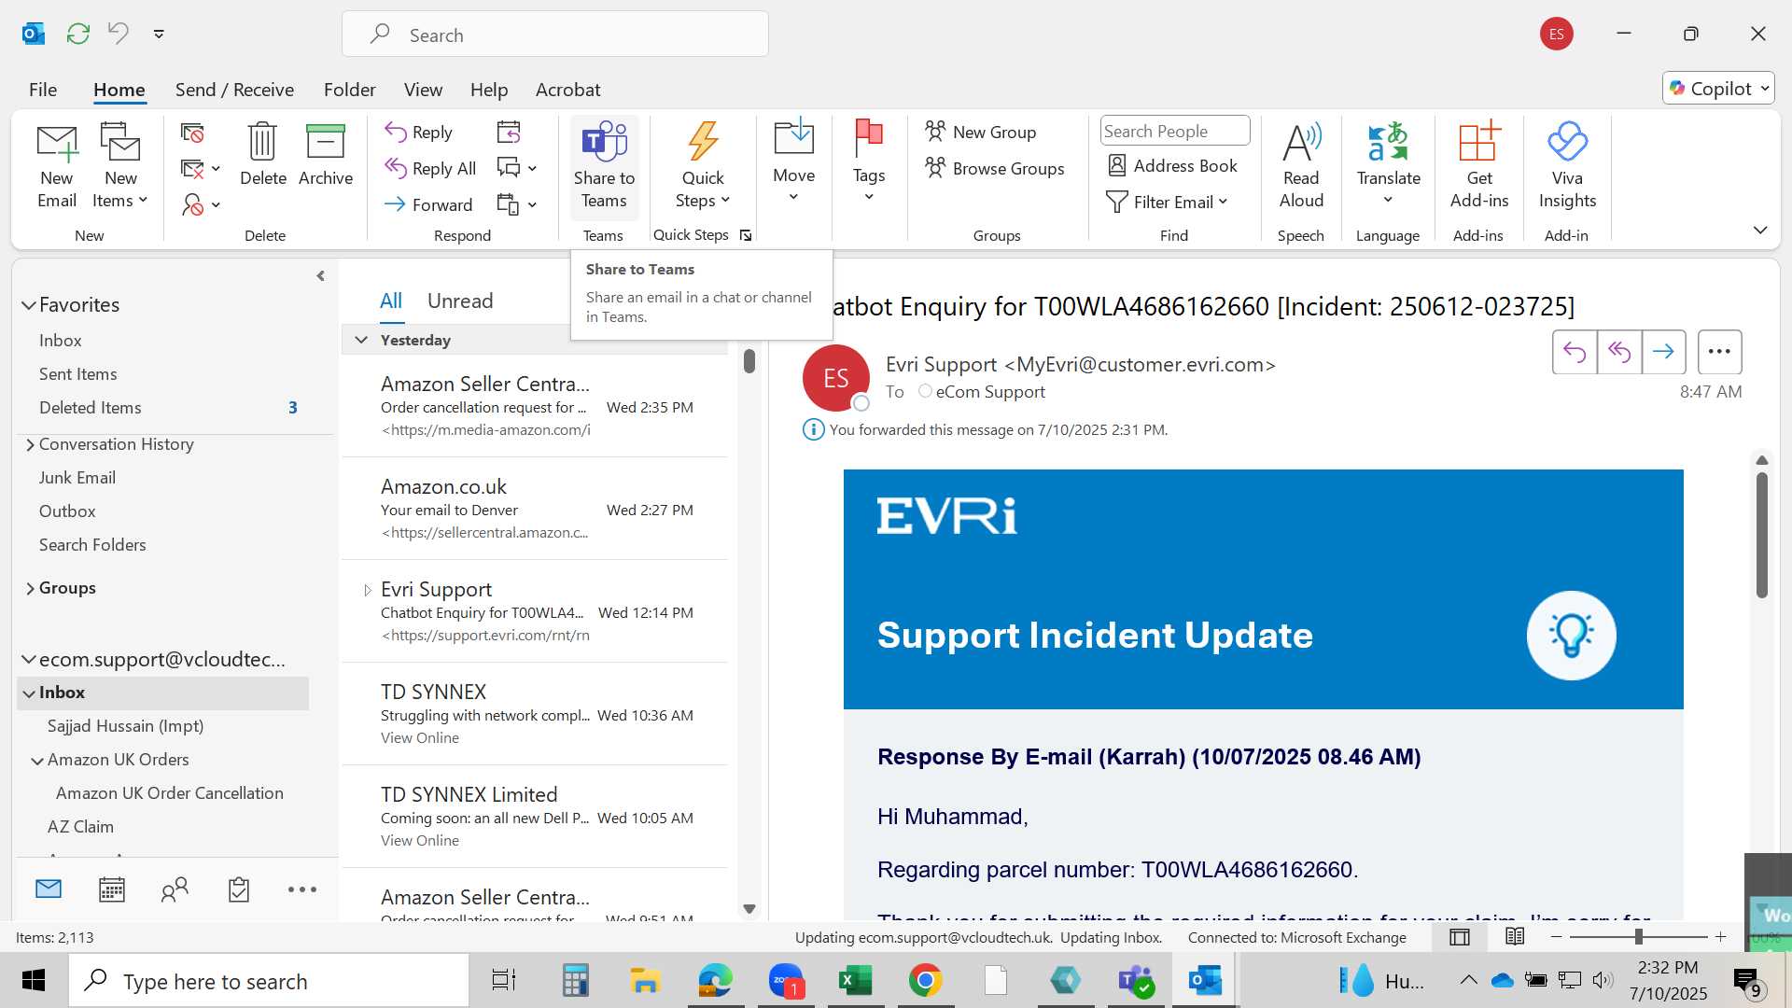Open the Tasks view icon
This screenshot has height=1008, width=1792.
(239, 890)
